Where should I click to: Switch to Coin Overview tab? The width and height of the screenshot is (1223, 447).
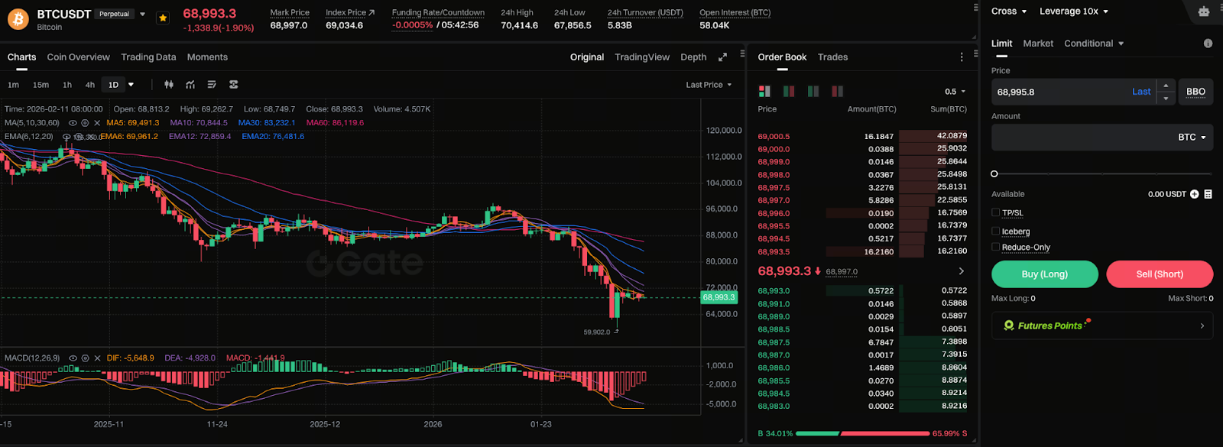pyautogui.click(x=78, y=57)
